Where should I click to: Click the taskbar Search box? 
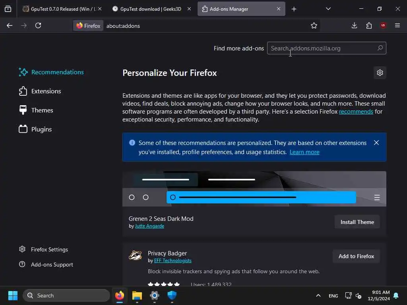[66, 295]
